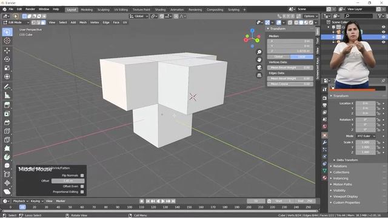Enable the Flip Normals checkbox
388x218 pixels.
[82, 176]
